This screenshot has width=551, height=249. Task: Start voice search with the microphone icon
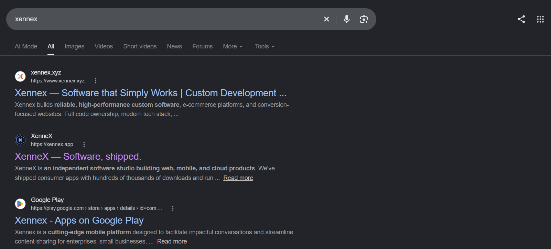coord(347,19)
